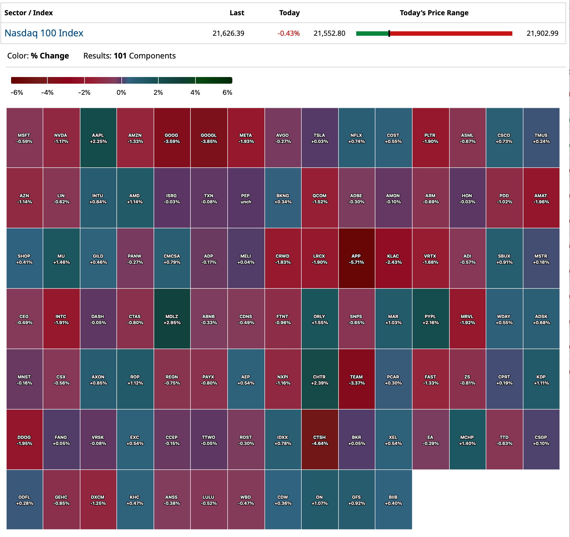Screen dimensions: 570x537
Task: Open the DDOG -1.95% tile
Action: click(24, 439)
